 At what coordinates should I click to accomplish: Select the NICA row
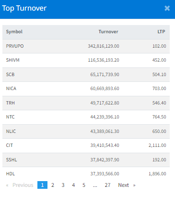coord(86,89)
